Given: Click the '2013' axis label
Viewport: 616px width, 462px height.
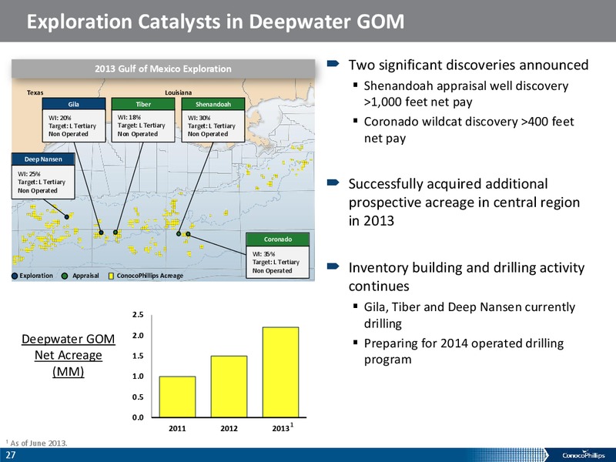Looking at the screenshot, I should [x=281, y=429].
